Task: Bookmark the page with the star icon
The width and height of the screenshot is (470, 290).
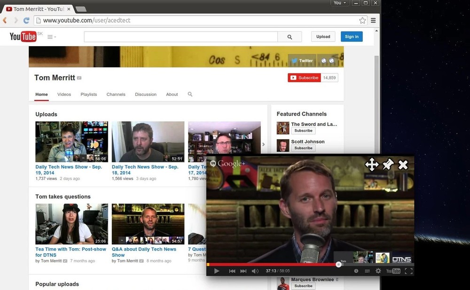Action: 362,20
